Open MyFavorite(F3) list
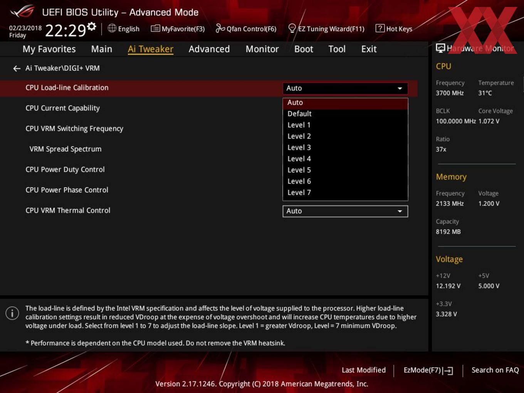This screenshot has height=393, width=524. coord(178,29)
